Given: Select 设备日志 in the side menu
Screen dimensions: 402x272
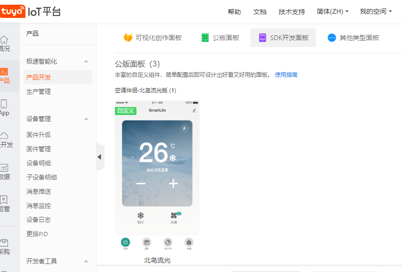Looking at the screenshot, I should coord(39,220).
